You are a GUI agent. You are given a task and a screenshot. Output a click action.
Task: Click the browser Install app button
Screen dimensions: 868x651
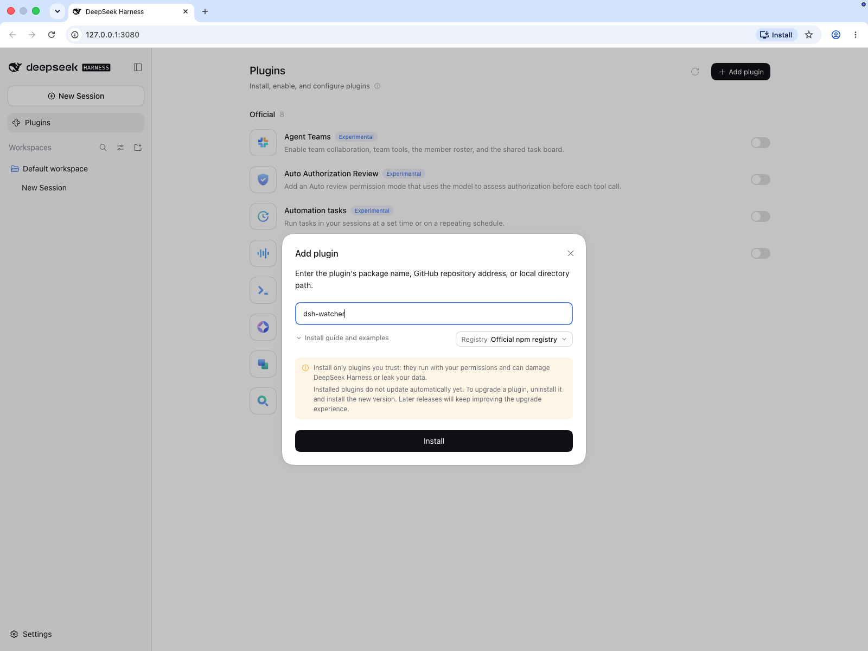[776, 35]
